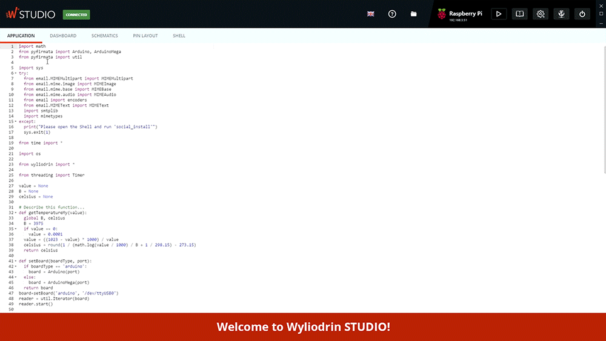Click the editor vertical scrollbar

pos(604,110)
